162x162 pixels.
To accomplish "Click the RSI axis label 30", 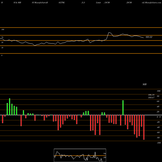I will [2, 48].
